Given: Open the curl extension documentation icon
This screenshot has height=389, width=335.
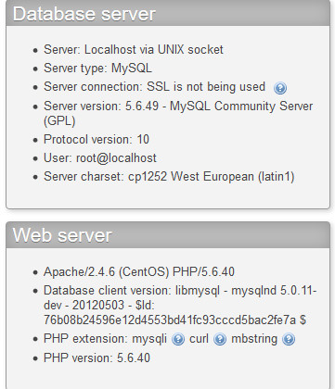Looking at the screenshot, I should pos(220,339).
